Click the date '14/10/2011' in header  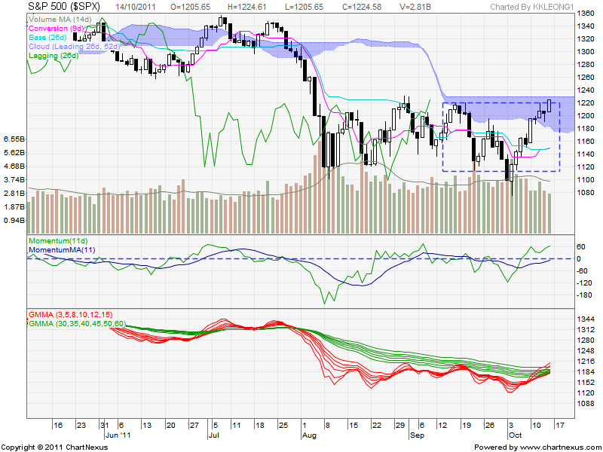point(136,7)
